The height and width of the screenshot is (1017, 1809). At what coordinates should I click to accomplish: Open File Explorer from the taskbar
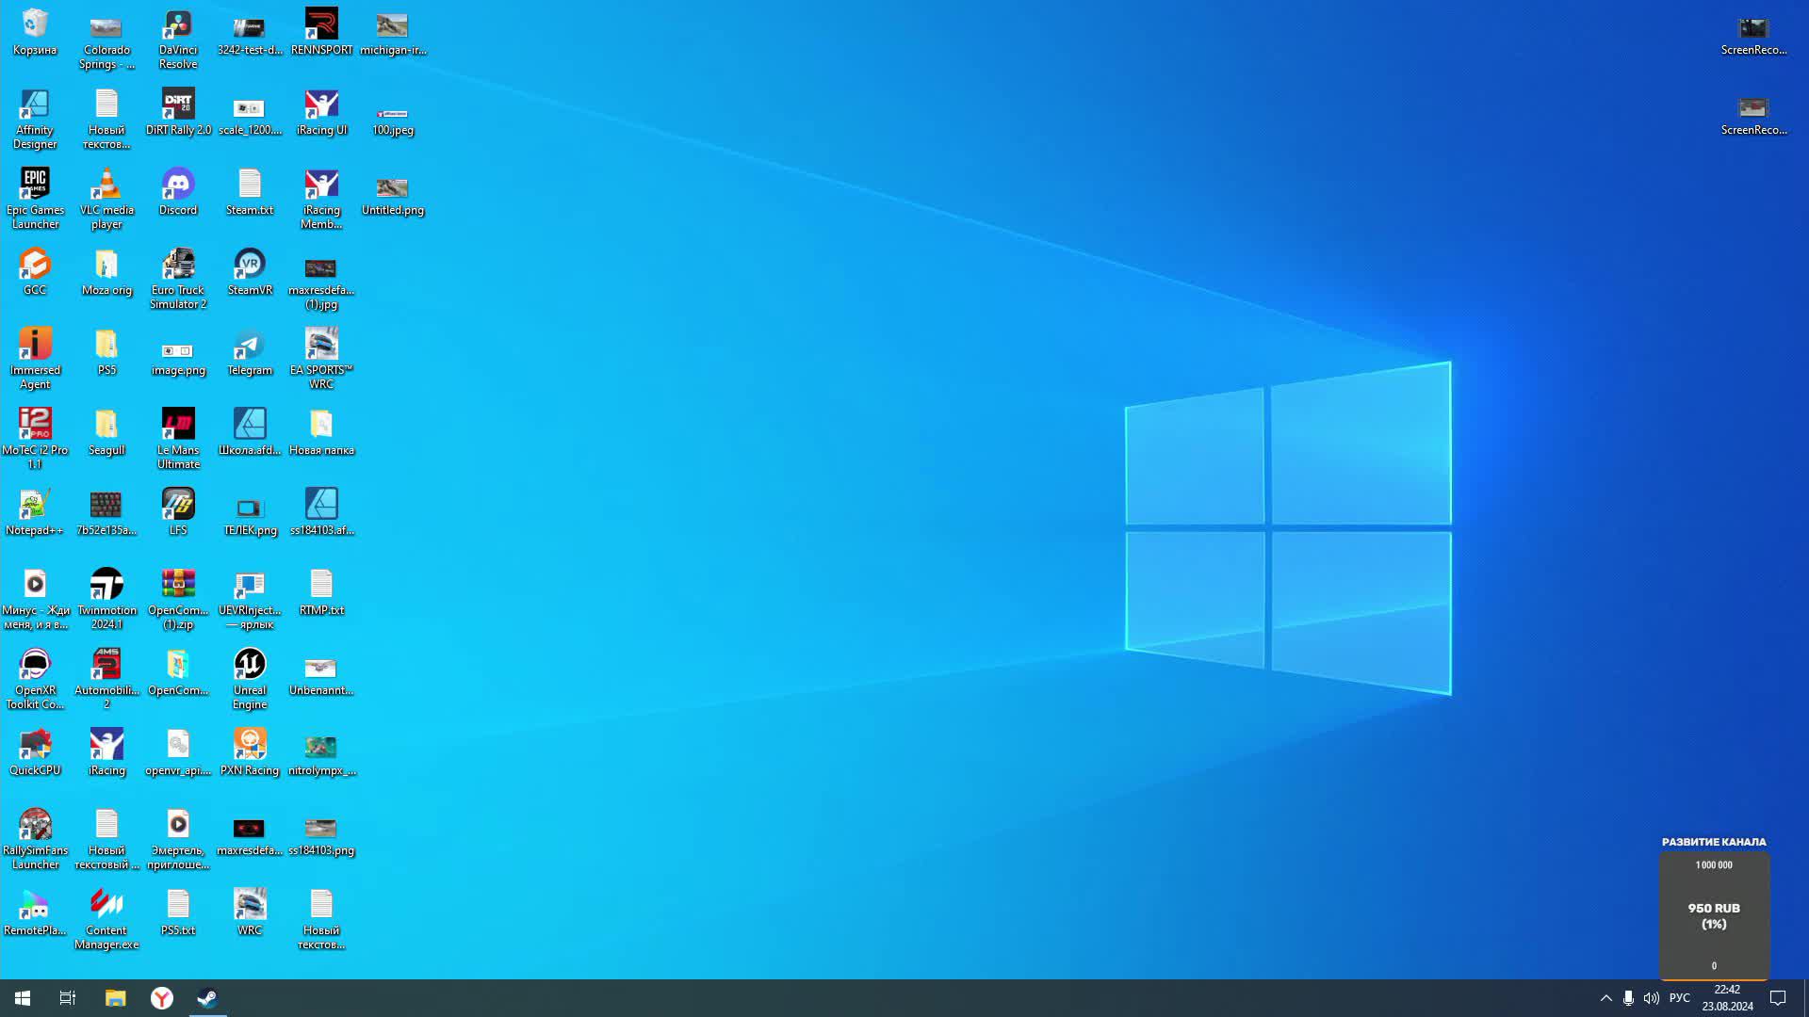click(115, 998)
